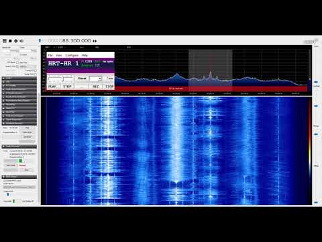Toggle the Snap to Grid checkbox
This screenshot has width=322, height=242.
point(17,67)
